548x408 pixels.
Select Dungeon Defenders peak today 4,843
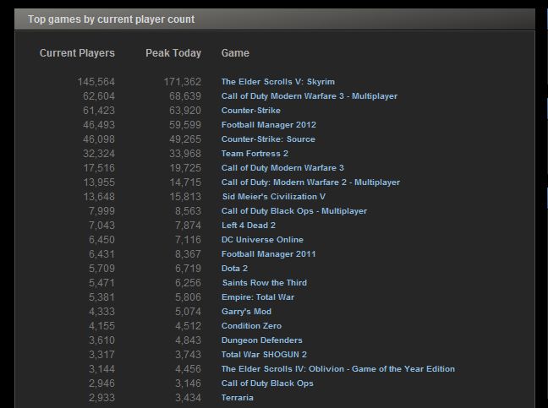click(x=188, y=340)
